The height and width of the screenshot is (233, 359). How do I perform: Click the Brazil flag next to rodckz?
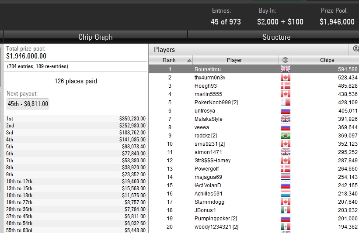[x=286, y=135]
